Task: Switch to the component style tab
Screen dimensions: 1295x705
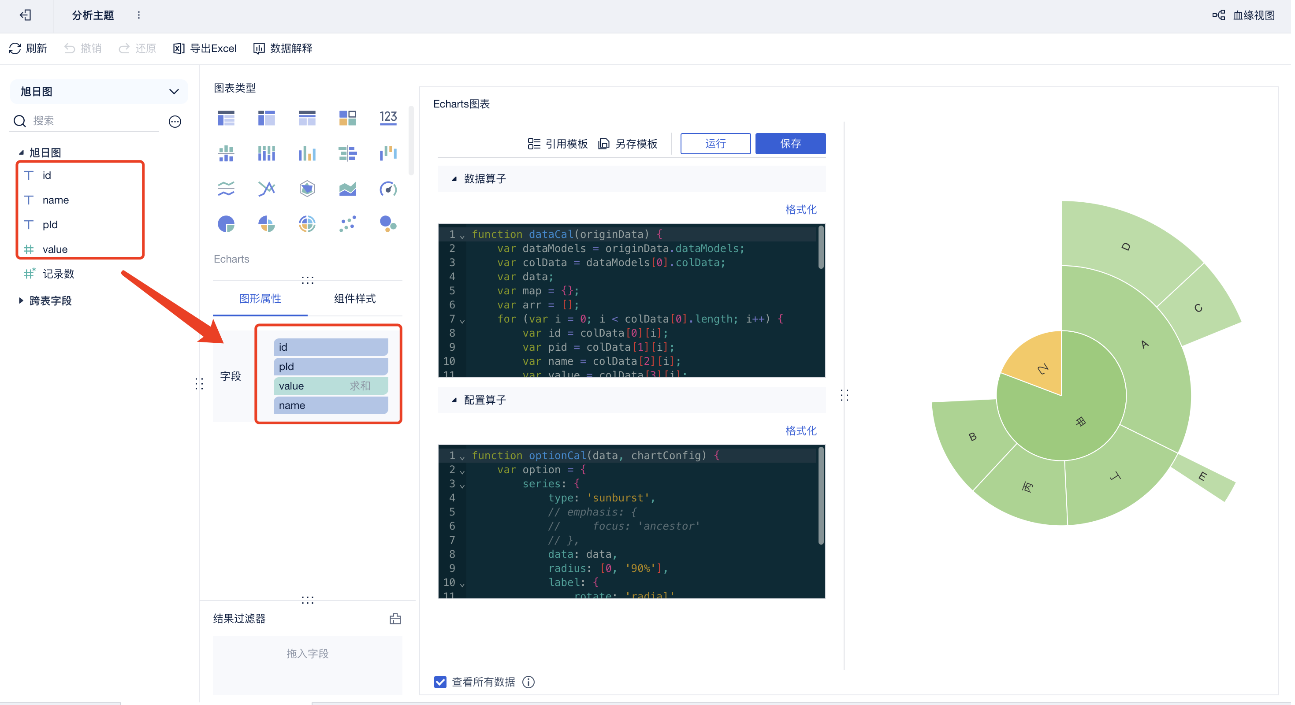Action: coord(354,298)
